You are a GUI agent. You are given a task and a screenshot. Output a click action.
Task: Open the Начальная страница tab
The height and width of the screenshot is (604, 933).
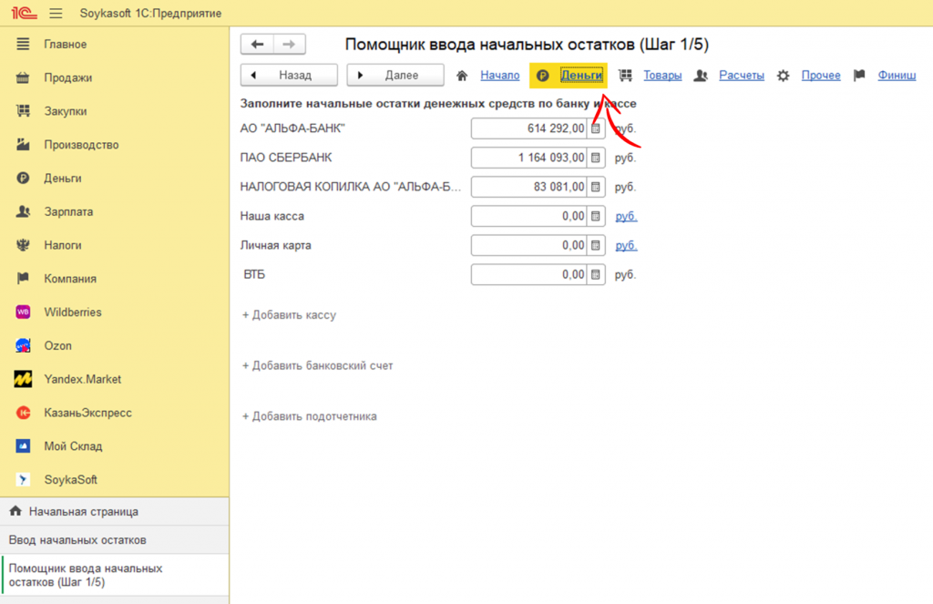click(83, 512)
